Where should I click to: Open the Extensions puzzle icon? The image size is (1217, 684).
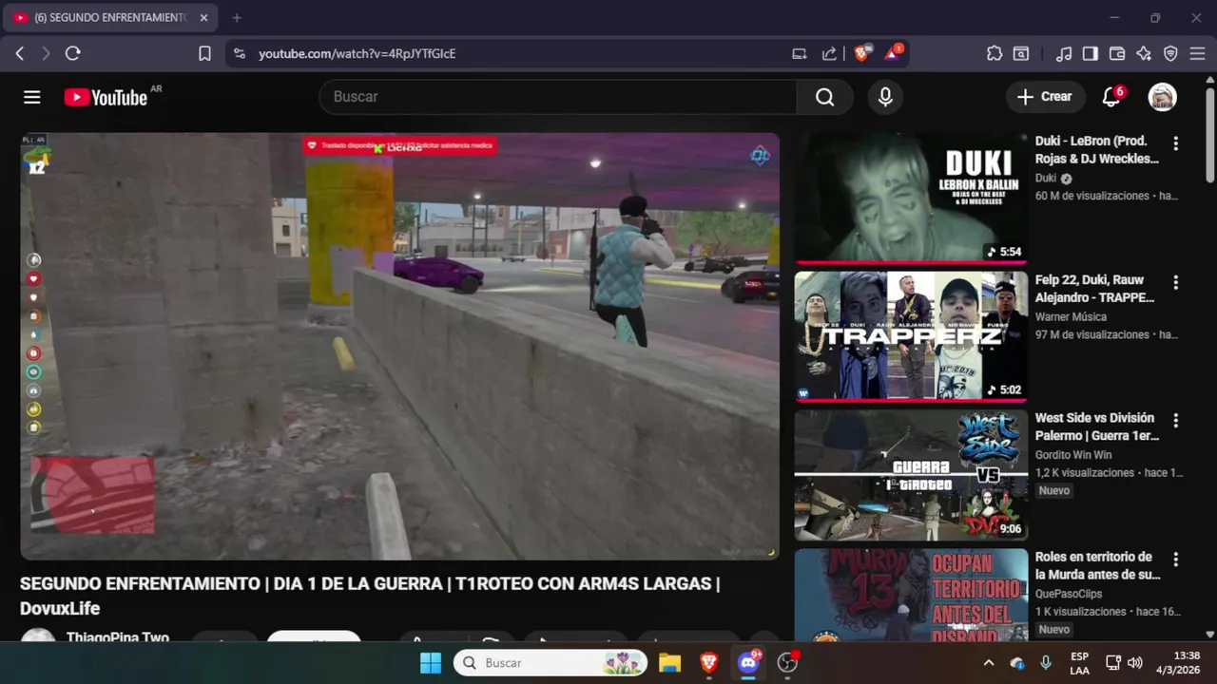[x=995, y=54]
